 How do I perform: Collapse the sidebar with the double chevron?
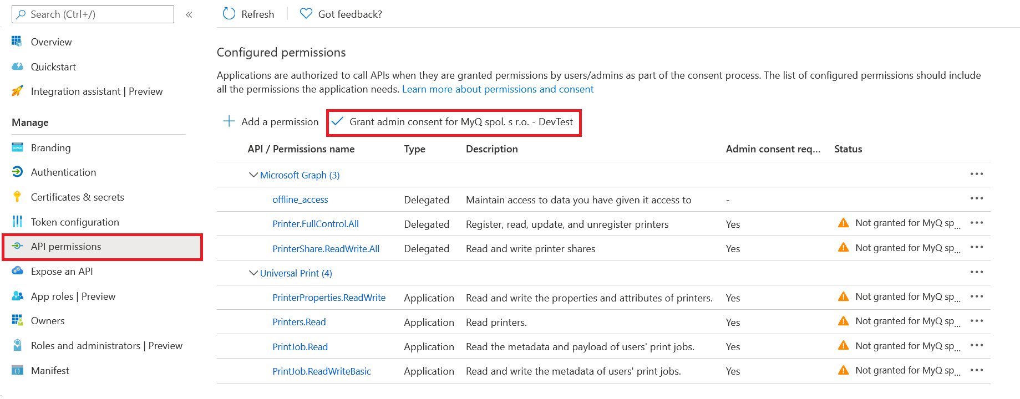point(189,14)
